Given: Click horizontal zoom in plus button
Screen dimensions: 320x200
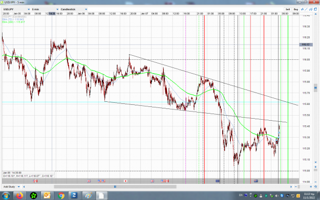Looking at the screenshot, I should click(311, 187).
